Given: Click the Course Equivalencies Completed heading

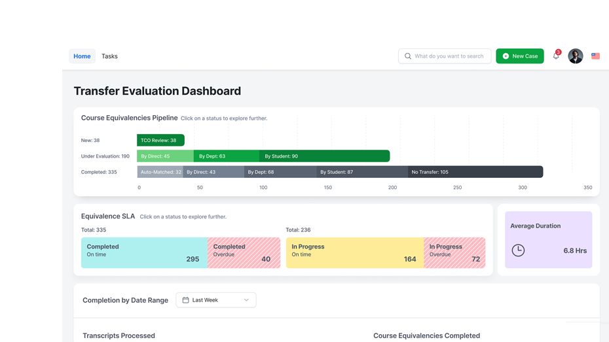Looking at the screenshot, I should (x=426, y=336).
